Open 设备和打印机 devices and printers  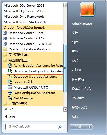tap(81, 89)
